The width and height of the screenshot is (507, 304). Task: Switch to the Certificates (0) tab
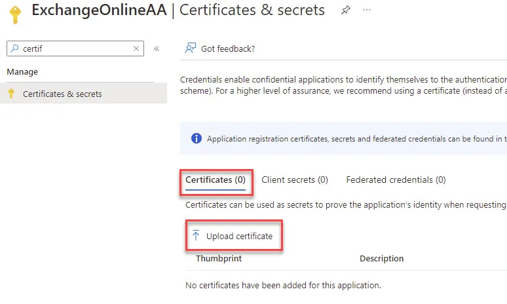216,180
